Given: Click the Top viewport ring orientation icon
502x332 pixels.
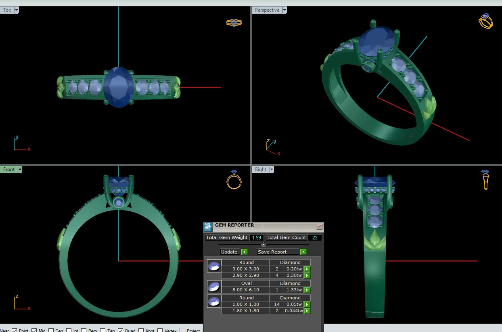Looking at the screenshot, I should coord(234,23).
